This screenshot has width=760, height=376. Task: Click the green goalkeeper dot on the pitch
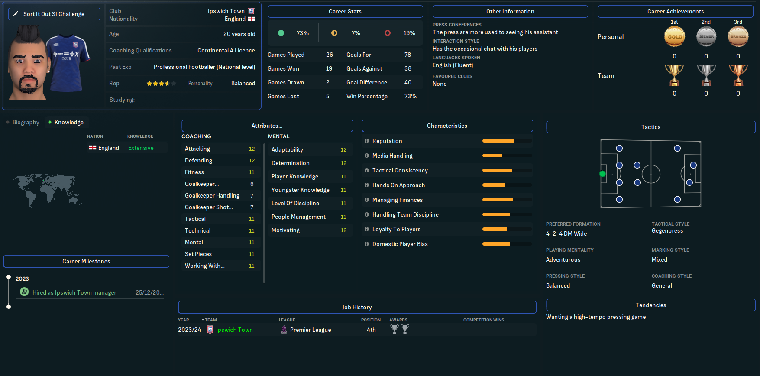[602, 174]
